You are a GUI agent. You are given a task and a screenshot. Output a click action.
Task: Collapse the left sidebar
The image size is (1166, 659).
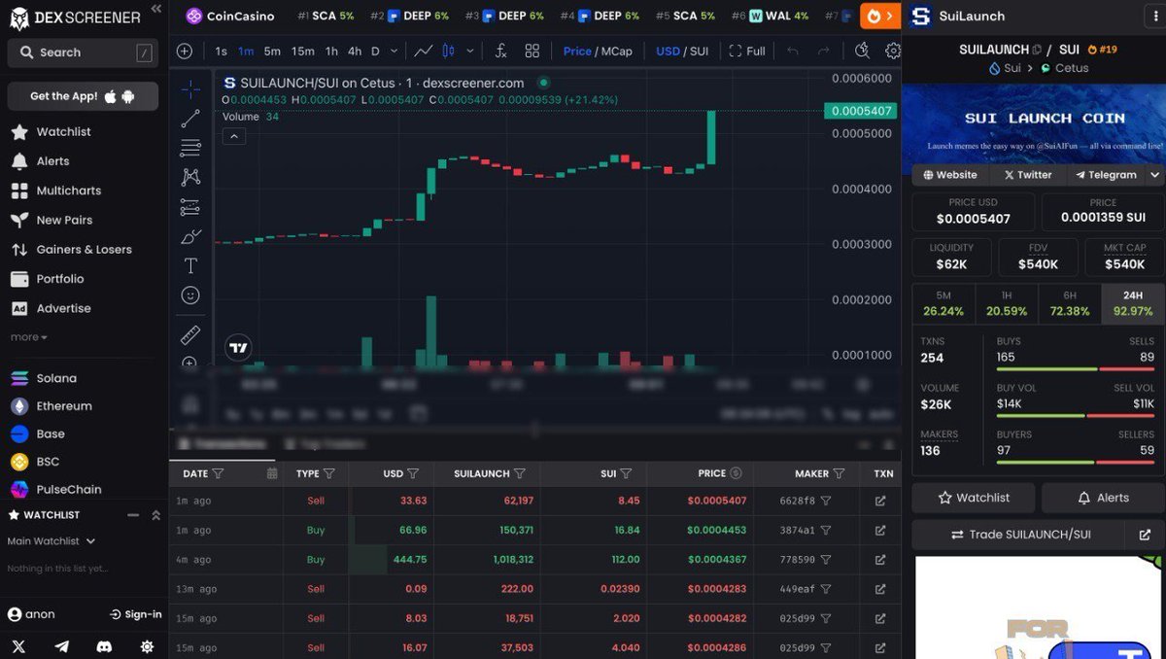156,9
